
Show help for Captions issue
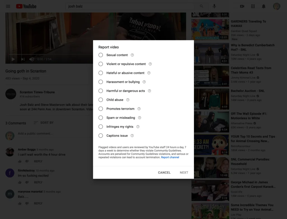(132, 136)
